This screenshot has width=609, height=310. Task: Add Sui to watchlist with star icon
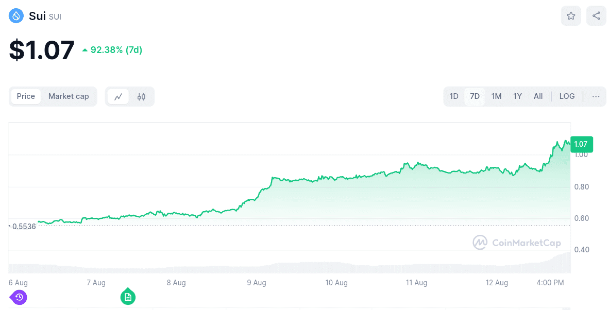click(571, 16)
